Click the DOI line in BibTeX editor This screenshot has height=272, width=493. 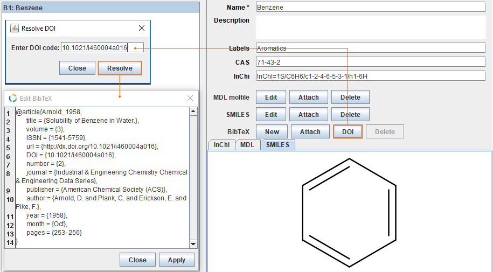[x=71, y=155]
